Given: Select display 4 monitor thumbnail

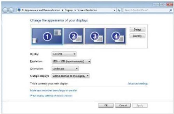Looking at the screenshot, I should click(116, 36).
